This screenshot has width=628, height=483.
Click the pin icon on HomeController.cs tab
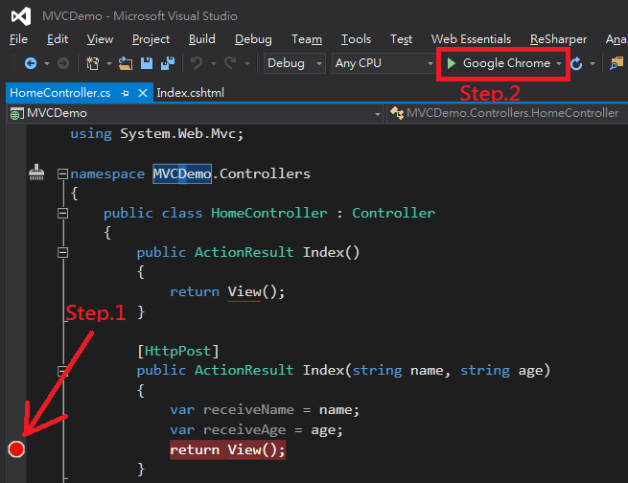(125, 93)
